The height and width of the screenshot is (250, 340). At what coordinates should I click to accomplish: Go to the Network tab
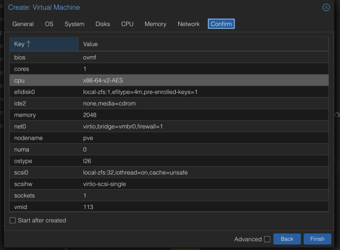pos(189,24)
